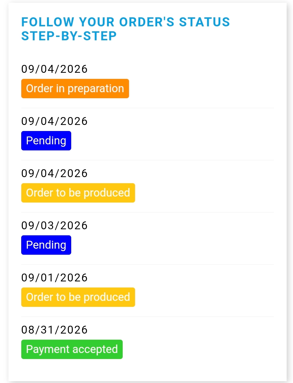Image resolution: width=293 pixels, height=383 pixels.
Task: Click the STEP-BY-STEP heading line
Action: coord(69,36)
